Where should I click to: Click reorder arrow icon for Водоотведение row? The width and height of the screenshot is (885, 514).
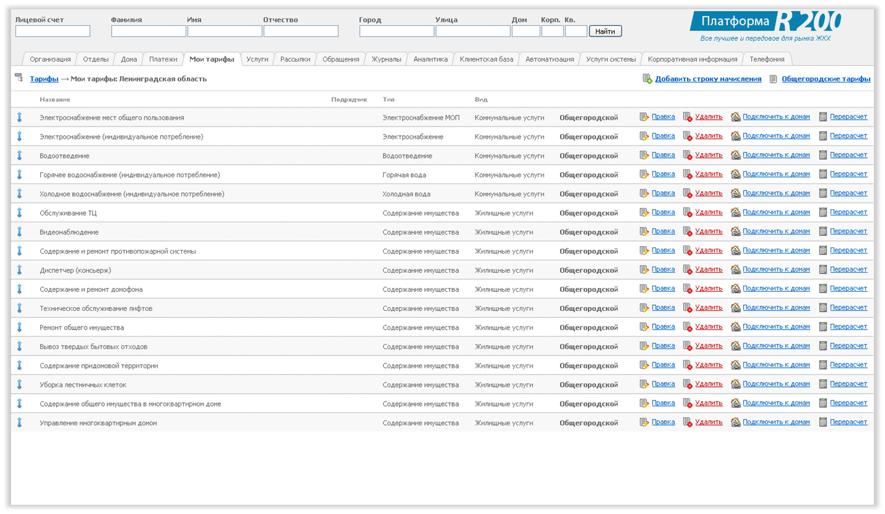[x=19, y=155]
